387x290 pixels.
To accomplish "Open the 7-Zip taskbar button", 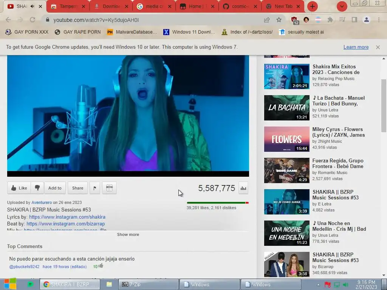I will [x=148, y=284].
